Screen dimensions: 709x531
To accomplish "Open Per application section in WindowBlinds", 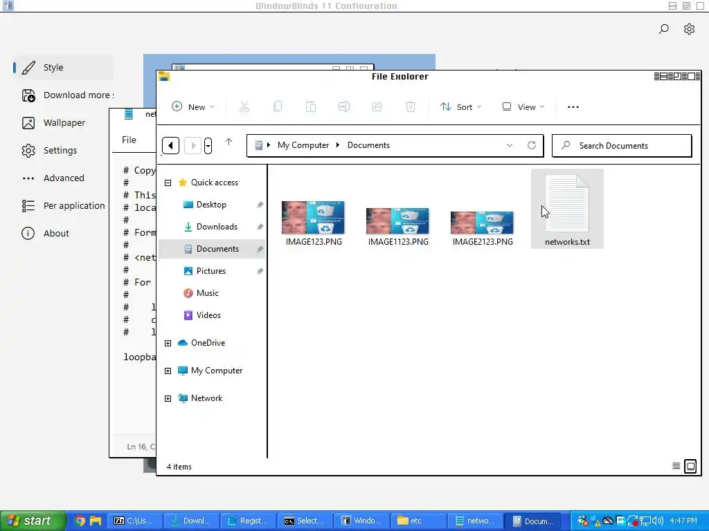I will [63, 206].
